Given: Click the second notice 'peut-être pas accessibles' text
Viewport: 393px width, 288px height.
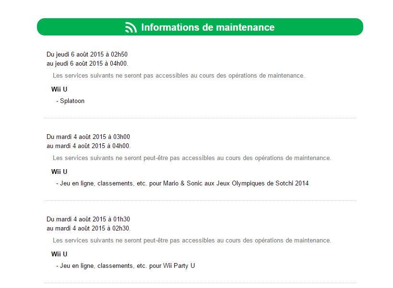Looking at the screenshot, I should tap(192, 158).
